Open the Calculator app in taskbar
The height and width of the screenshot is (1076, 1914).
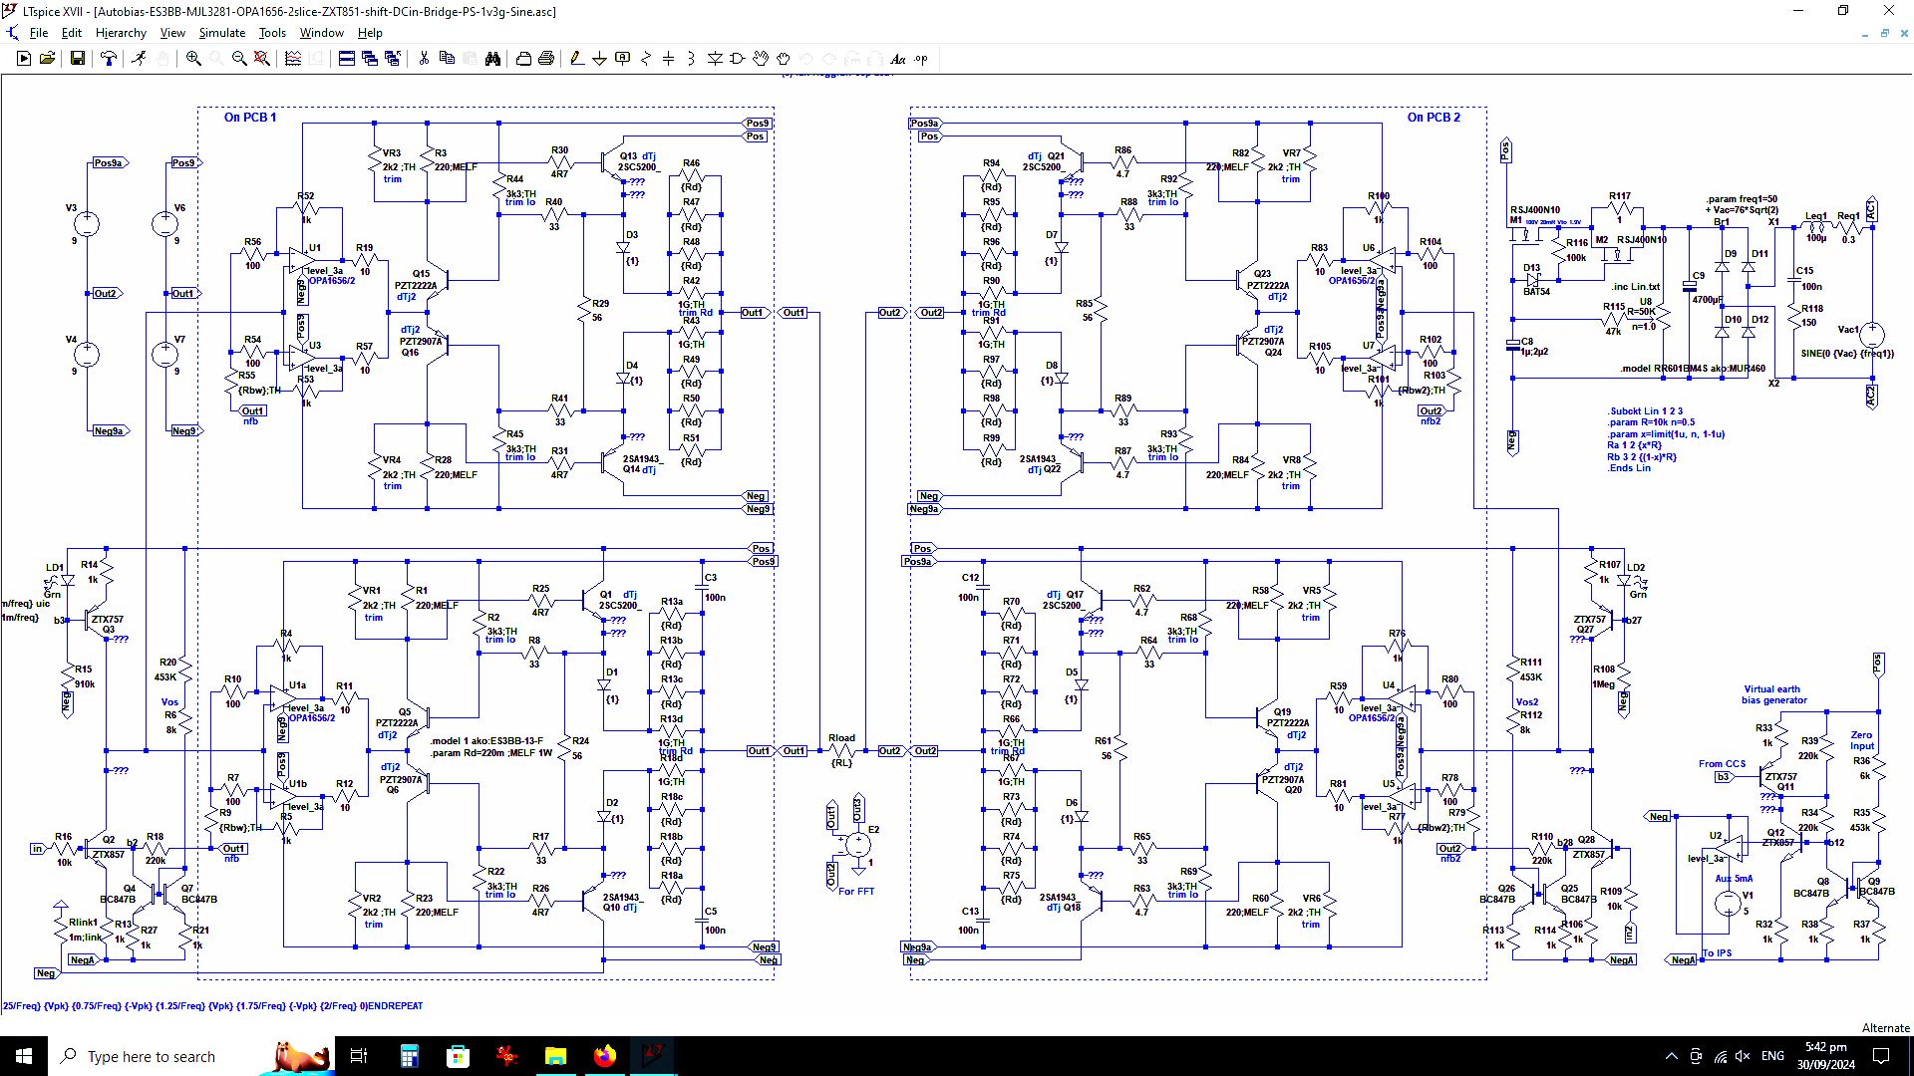410,1056
